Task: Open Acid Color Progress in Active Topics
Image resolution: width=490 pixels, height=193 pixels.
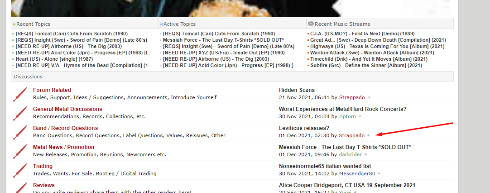Action: (230, 65)
